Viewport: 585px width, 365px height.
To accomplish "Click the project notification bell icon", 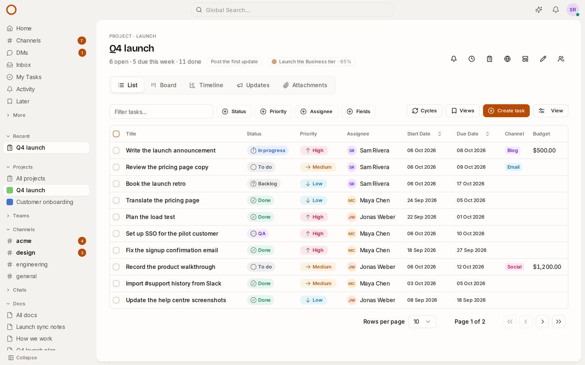I will point(454,59).
